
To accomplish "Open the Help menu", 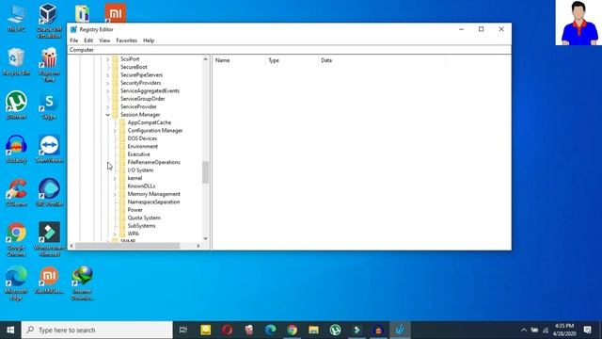I will 149,40.
